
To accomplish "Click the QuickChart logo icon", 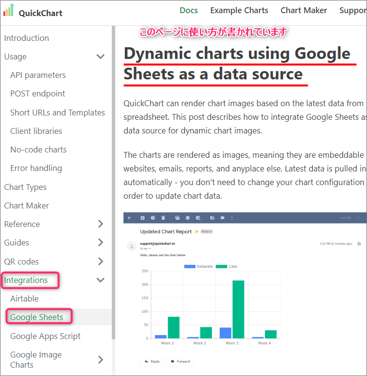I will pos(9,10).
